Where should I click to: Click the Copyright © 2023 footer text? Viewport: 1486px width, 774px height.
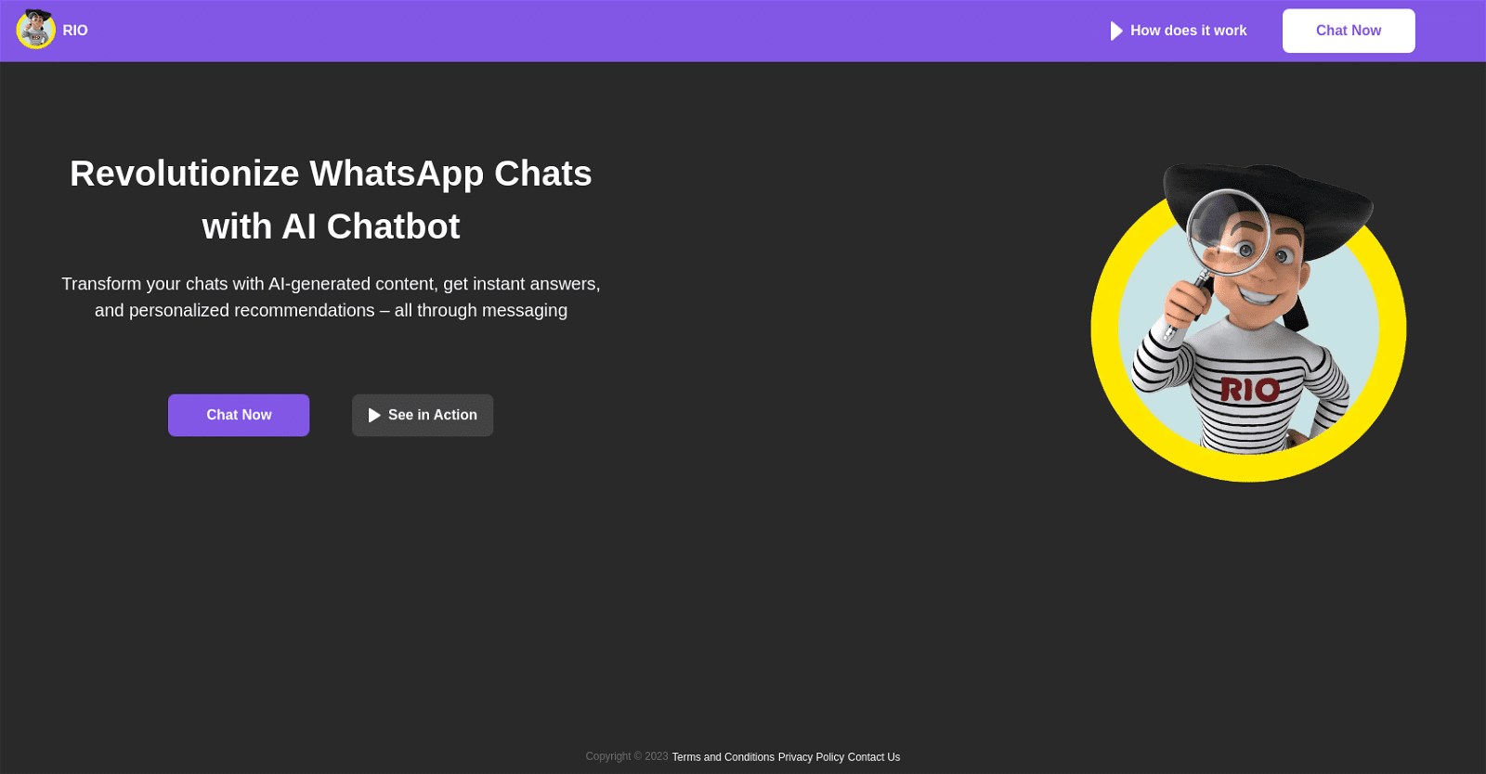point(627,756)
